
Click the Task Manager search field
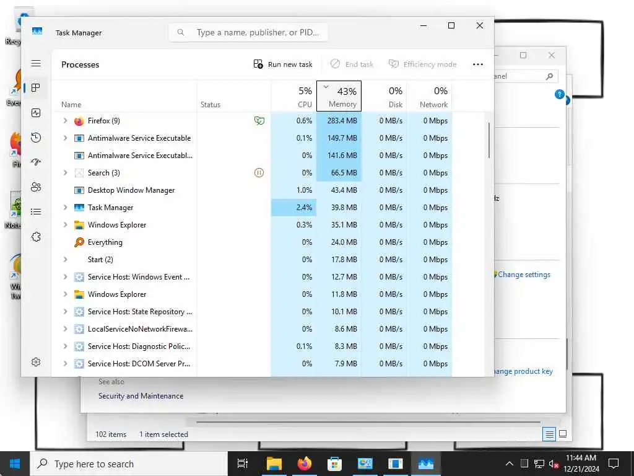[248, 32]
